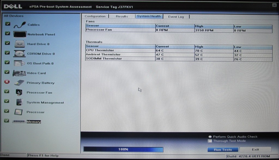Viewport: 279px width, 160px height.
Task: Click the Exit button
Action: tap(255, 149)
